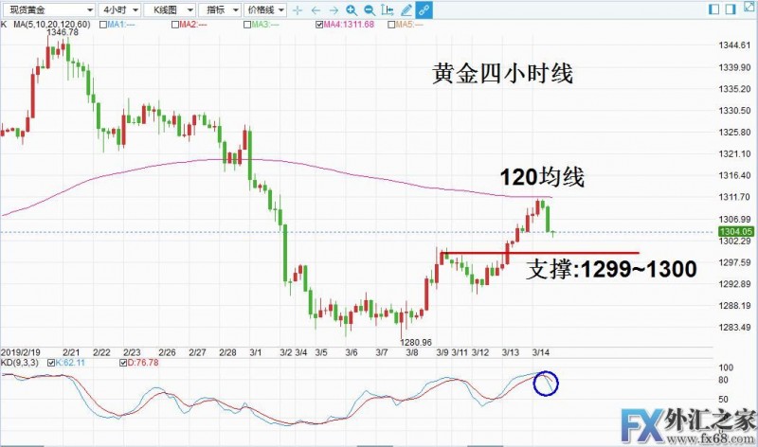Click the 2019/2/19 date label
This screenshot has width=758, height=447.
click(20, 352)
